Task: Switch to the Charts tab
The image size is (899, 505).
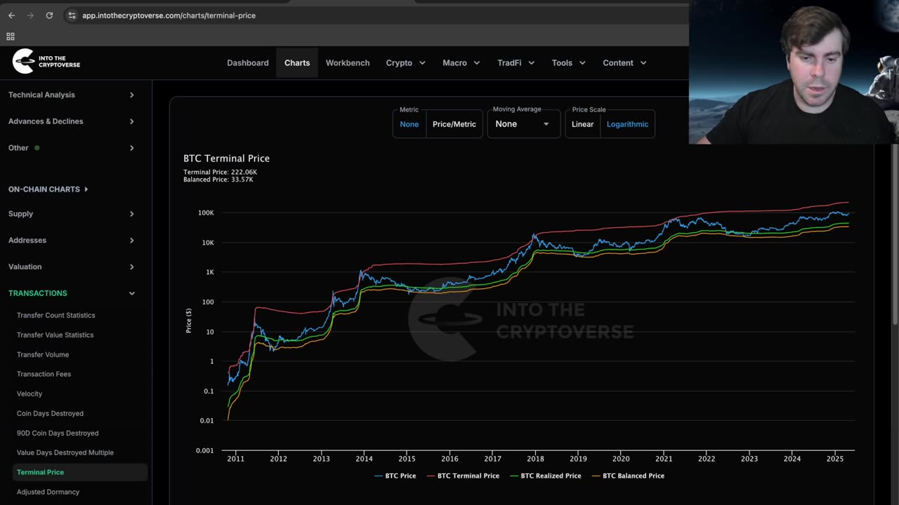Action: [297, 63]
